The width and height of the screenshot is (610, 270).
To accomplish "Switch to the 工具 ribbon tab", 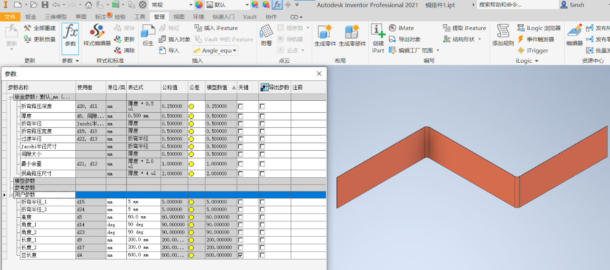I will (x=140, y=17).
